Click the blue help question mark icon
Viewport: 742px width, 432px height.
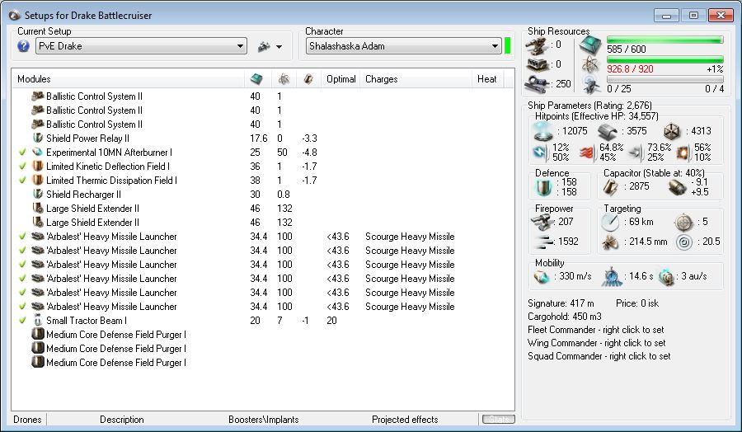[x=23, y=46]
